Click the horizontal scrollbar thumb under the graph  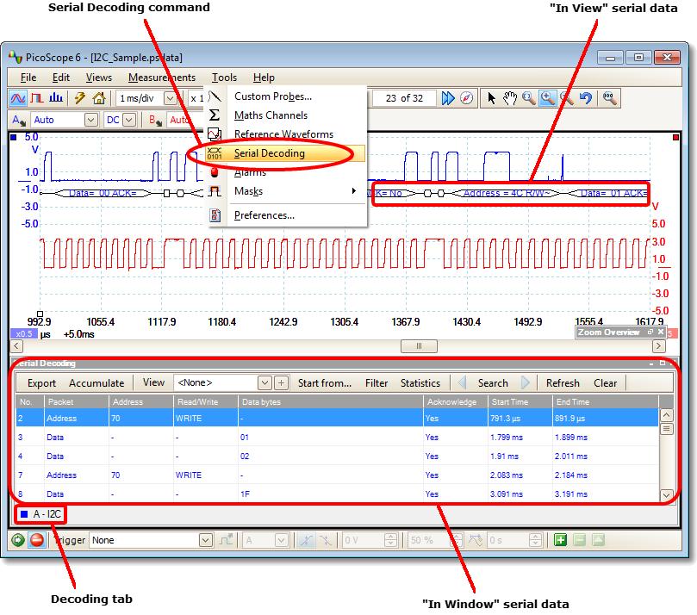[x=419, y=346]
